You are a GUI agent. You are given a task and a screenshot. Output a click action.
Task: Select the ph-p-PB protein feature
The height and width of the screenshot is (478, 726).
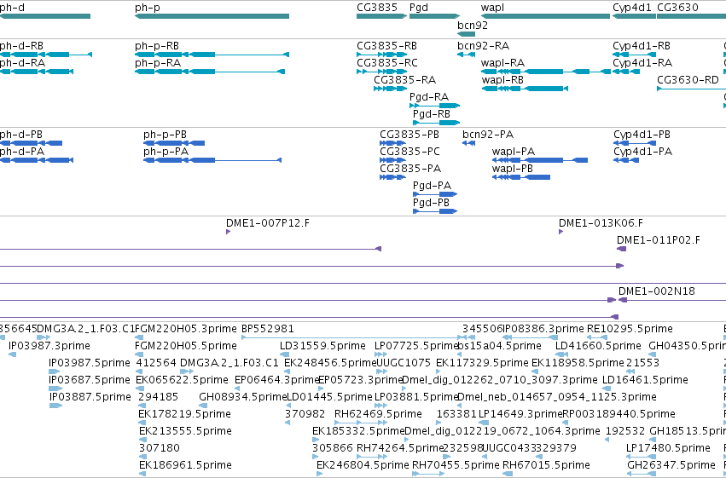pos(174,143)
